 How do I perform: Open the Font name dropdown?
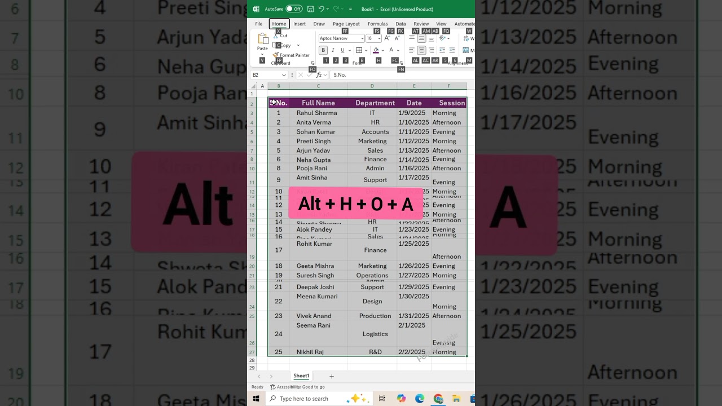point(362,38)
